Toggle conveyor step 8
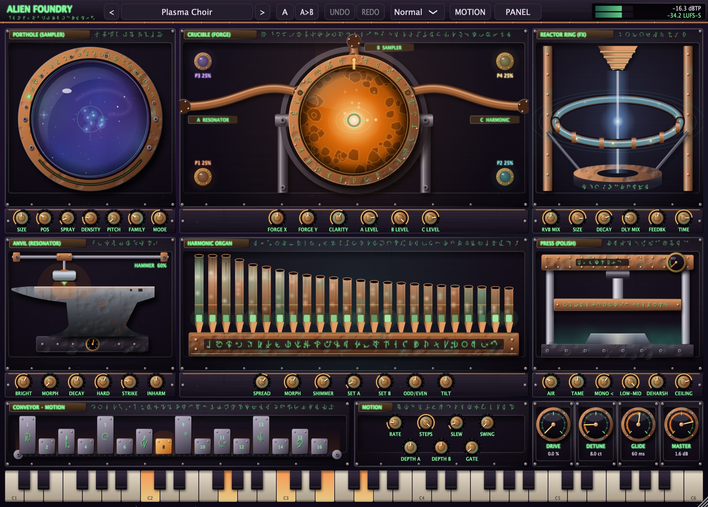Image resolution: width=708 pixels, height=507 pixels. pyautogui.click(x=163, y=447)
